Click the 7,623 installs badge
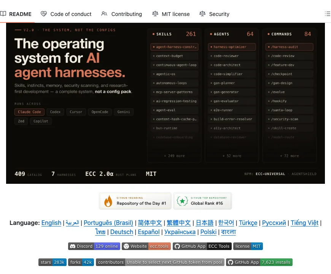This screenshot has width=331, height=274. pyautogui.click(x=259, y=262)
